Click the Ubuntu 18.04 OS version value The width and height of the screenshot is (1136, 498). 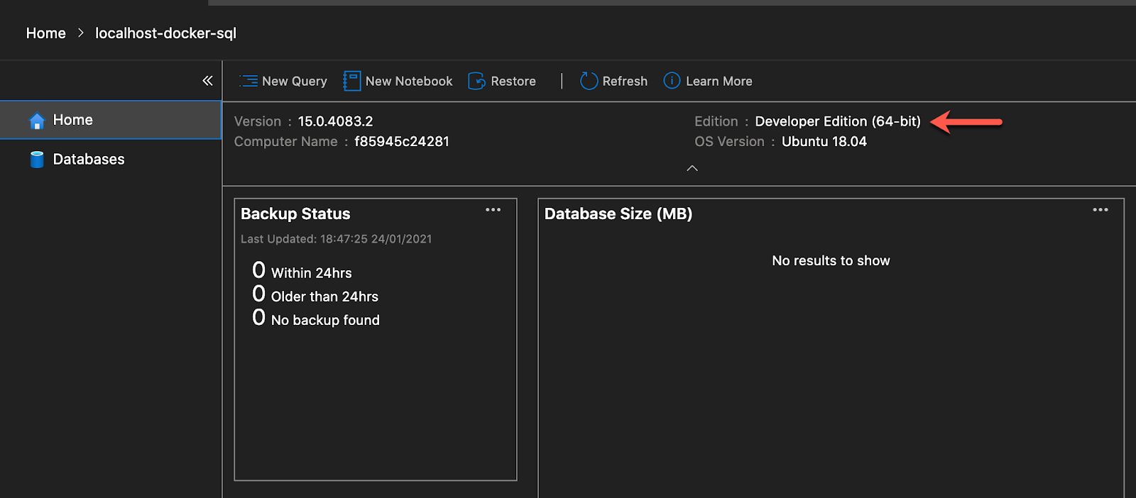[x=824, y=141]
